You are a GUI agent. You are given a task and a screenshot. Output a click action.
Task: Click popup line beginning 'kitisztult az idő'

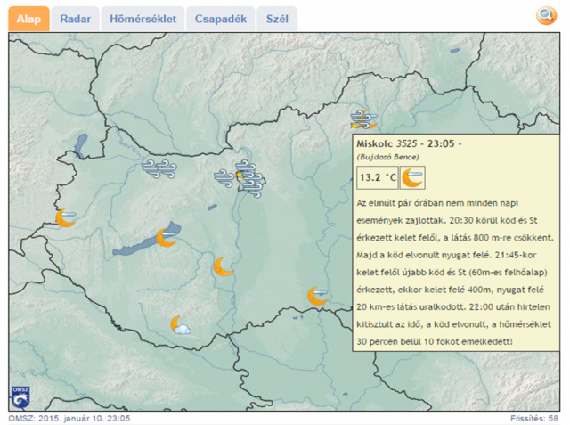(x=453, y=324)
